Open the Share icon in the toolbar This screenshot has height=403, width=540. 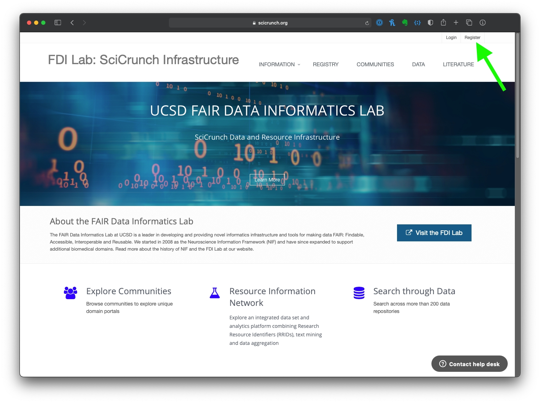coord(443,23)
